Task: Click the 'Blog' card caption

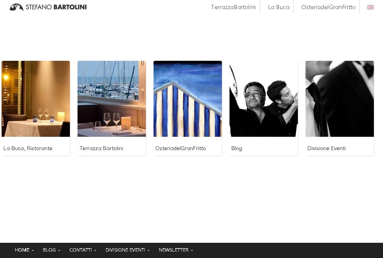Action: 237,148
